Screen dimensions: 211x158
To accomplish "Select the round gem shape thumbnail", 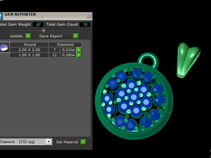I will coord(4,47).
